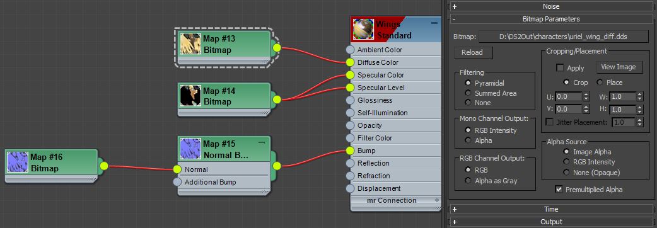Click the Reload button
657x228 pixels.
(474, 52)
